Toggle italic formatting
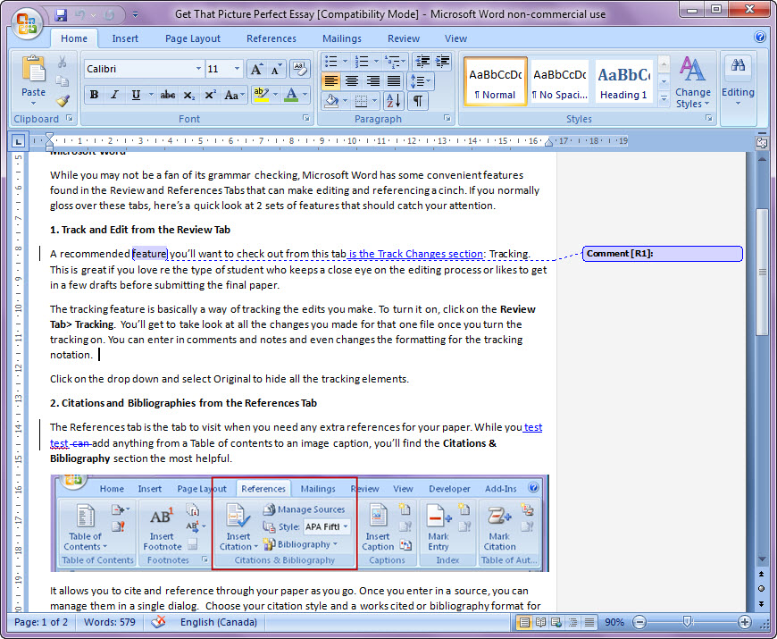This screenshot has width=777, height=639. tap(114, 95)
